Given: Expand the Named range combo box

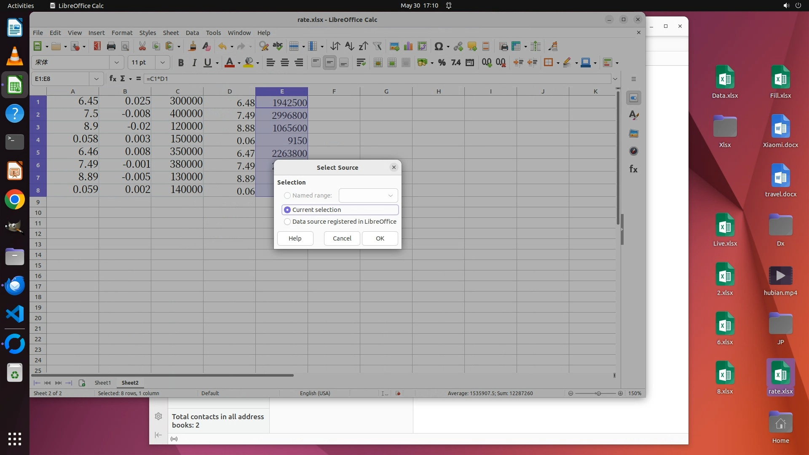Looking at the screenshot, I should point(390,195).
